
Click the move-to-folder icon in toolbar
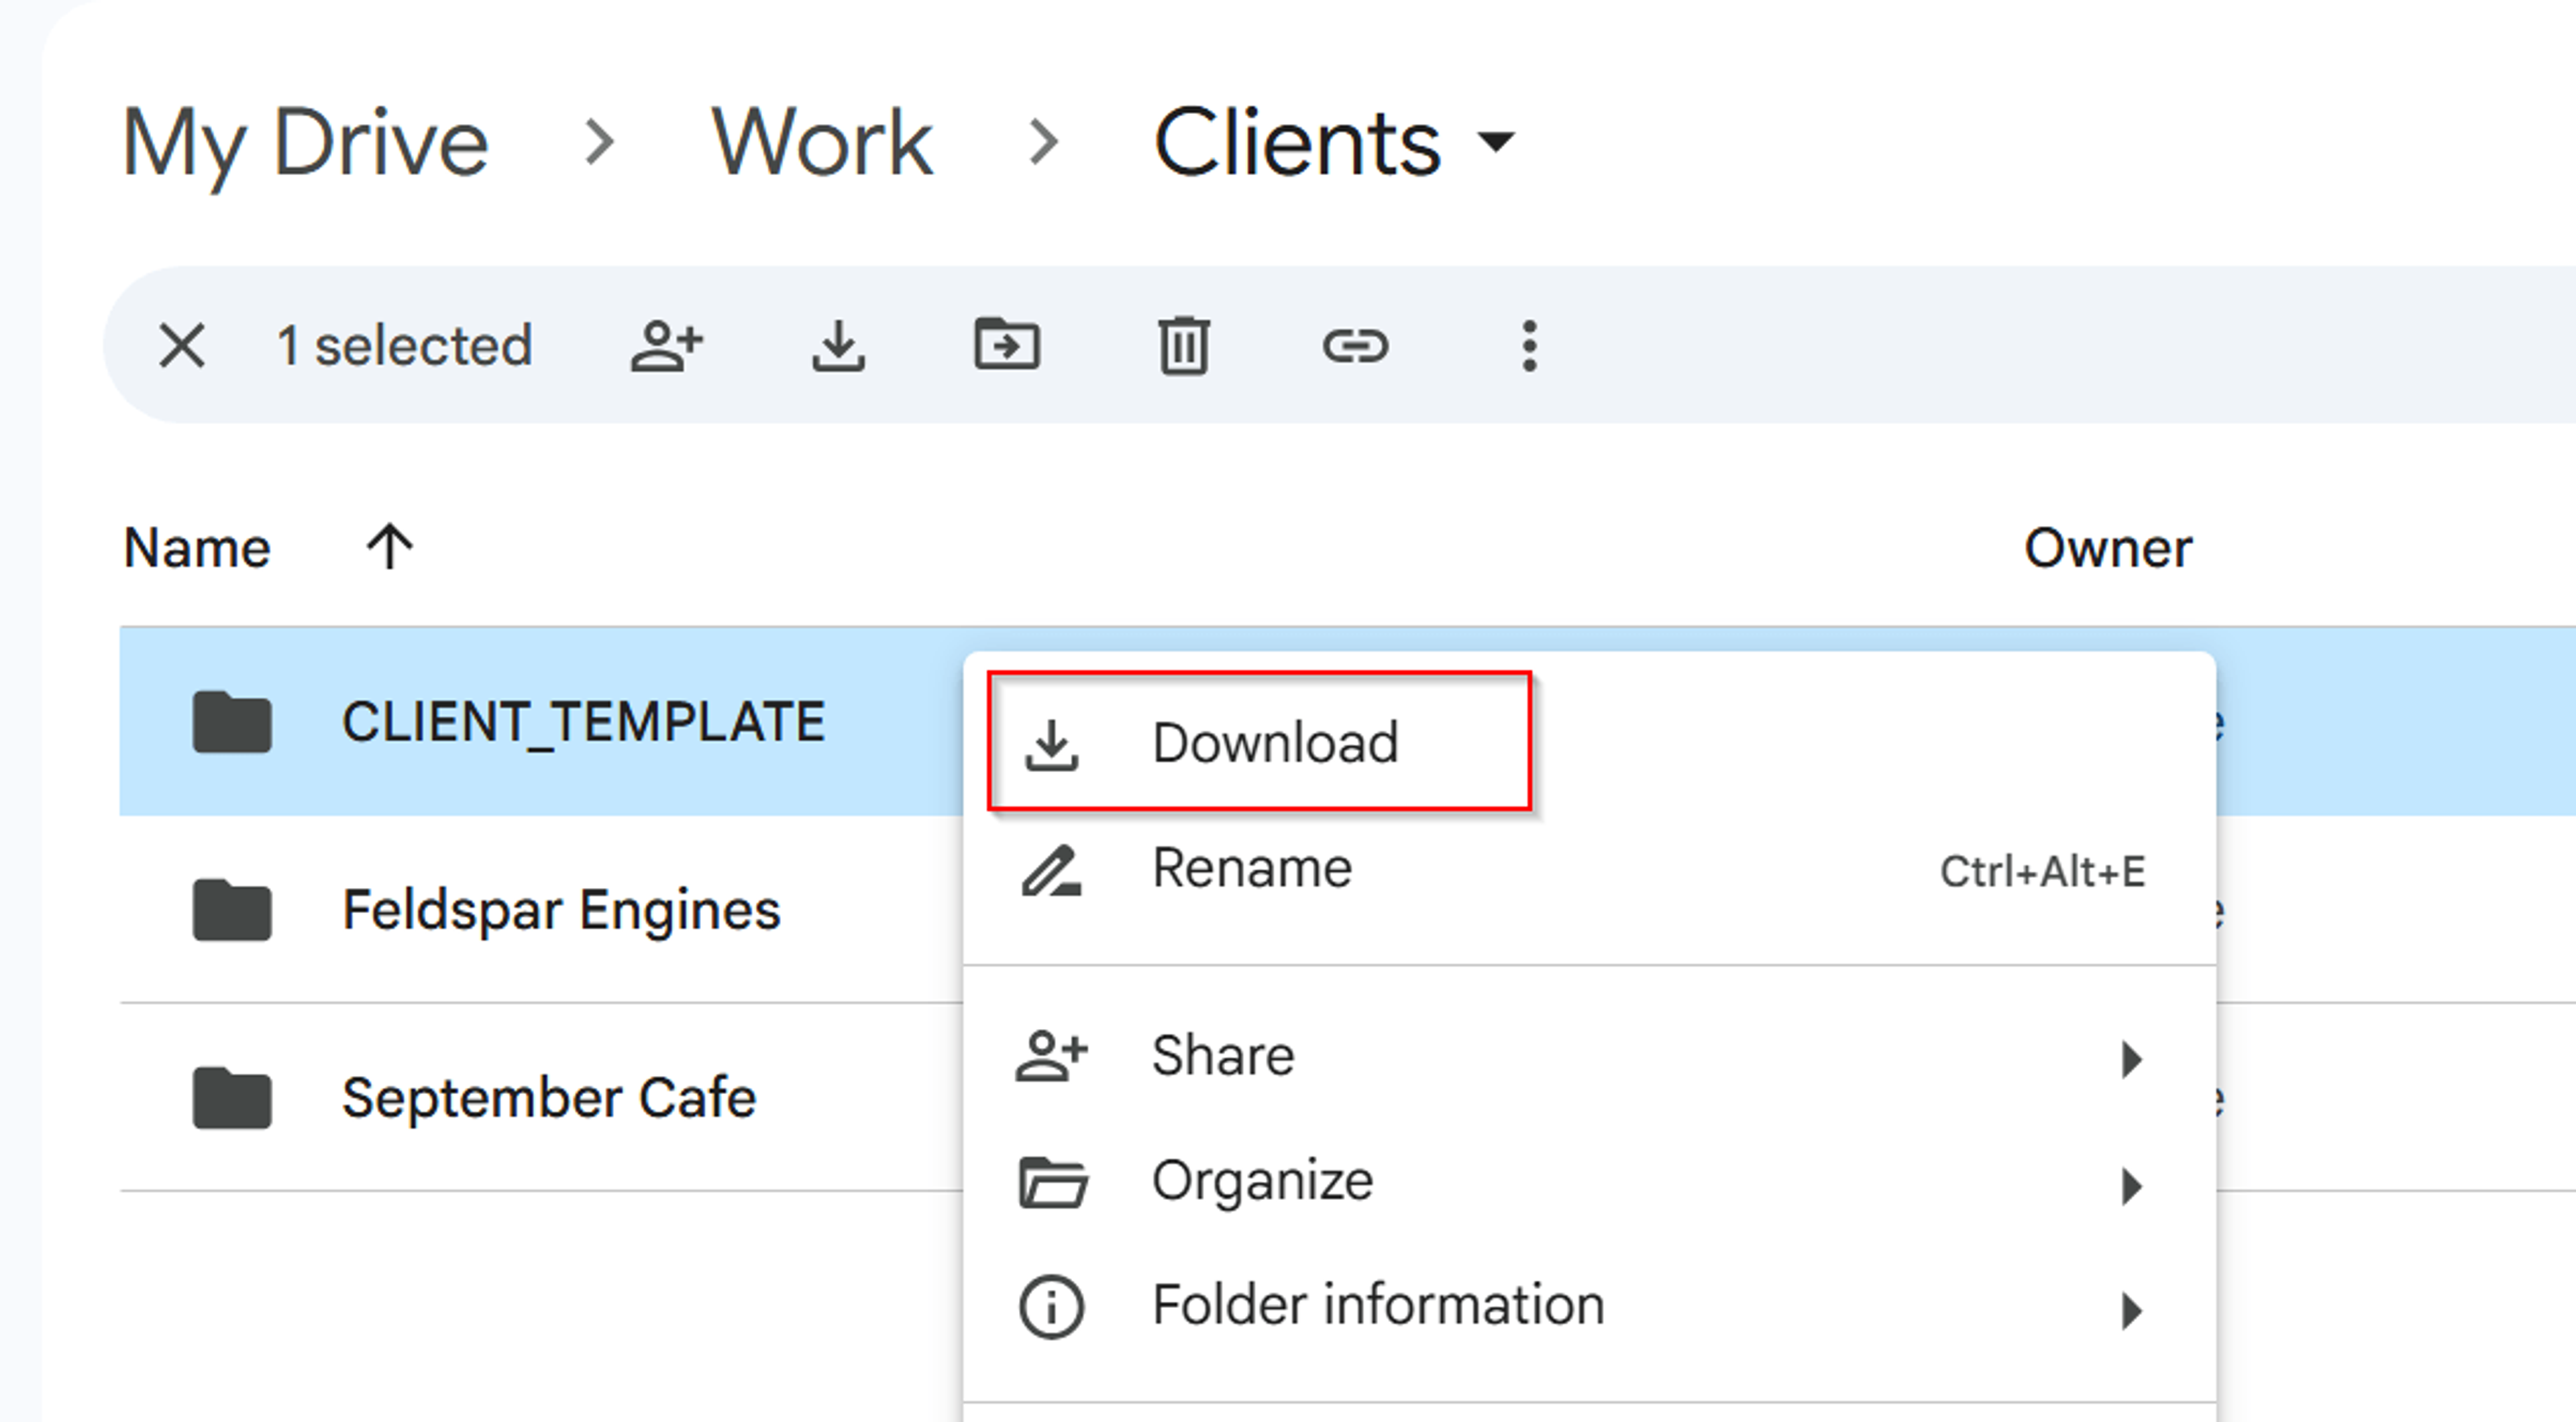click(x=1007, y=344)
